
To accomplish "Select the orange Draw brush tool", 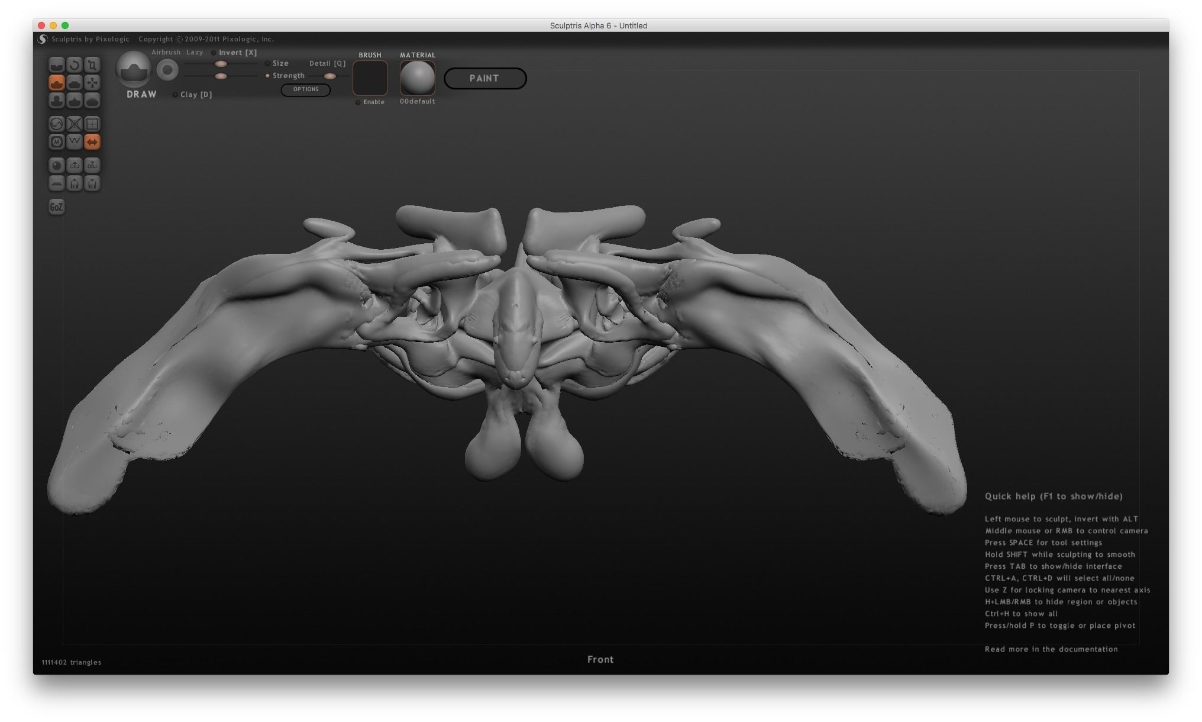I will [56, 83].
